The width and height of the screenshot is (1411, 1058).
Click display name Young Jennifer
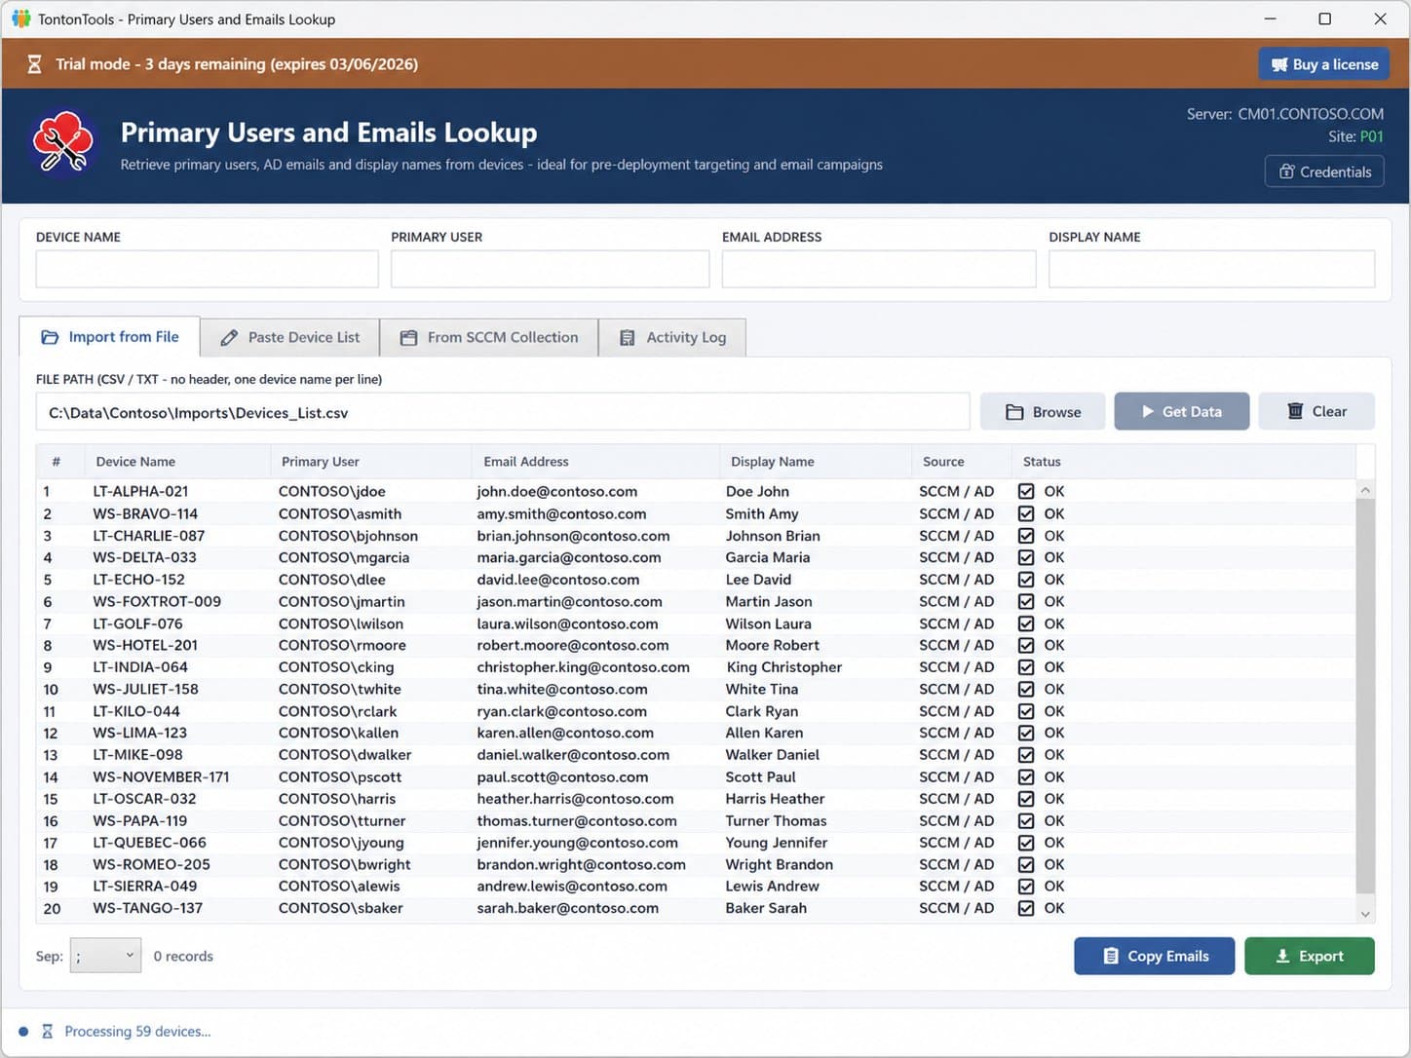777,843
